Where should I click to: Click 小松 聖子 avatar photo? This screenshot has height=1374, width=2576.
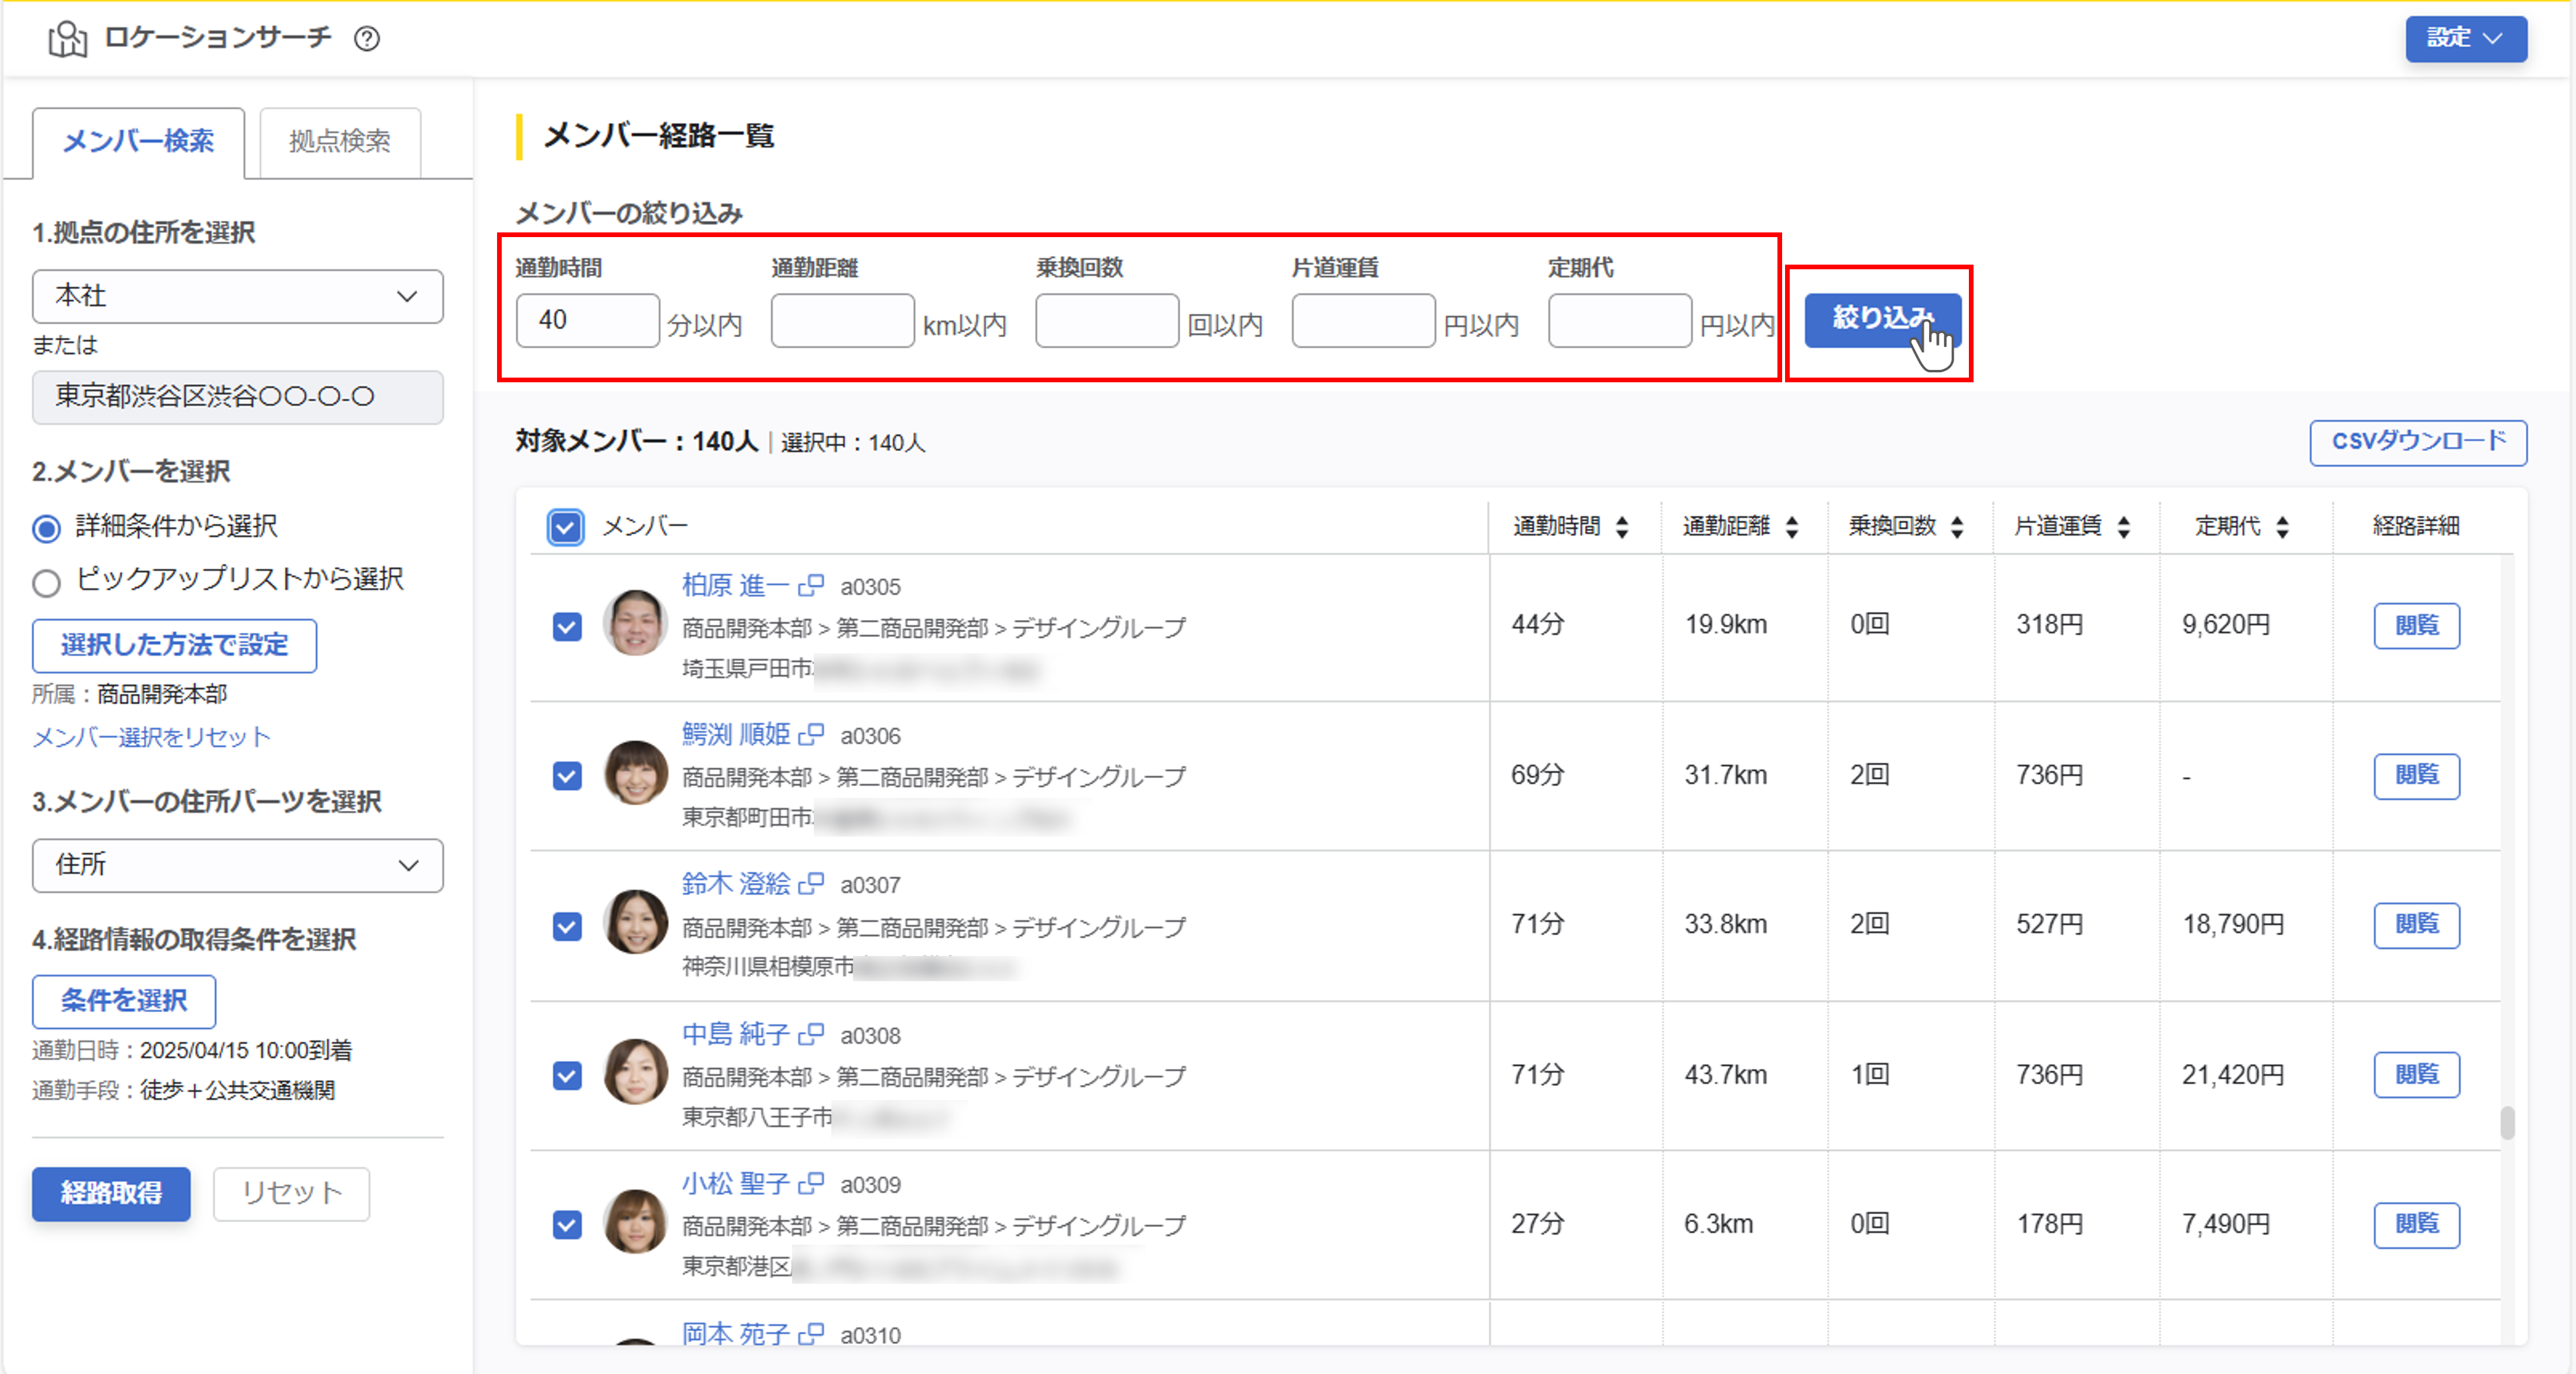pos(635,1222)
